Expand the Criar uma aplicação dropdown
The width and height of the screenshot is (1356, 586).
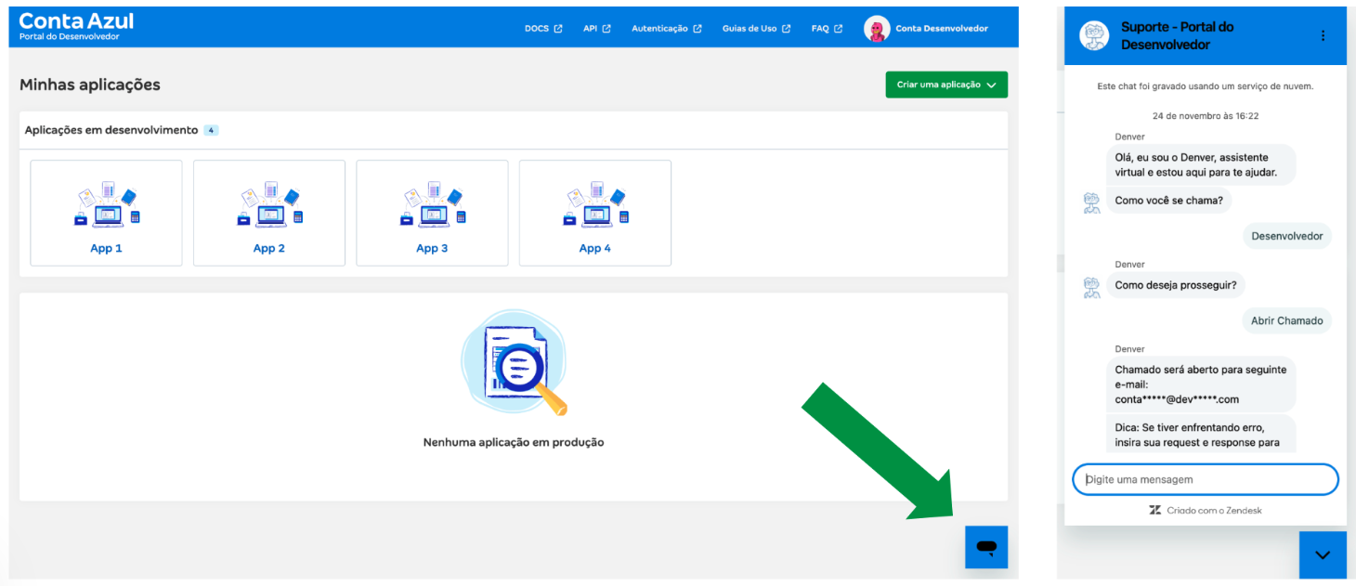tap(945, 85)
